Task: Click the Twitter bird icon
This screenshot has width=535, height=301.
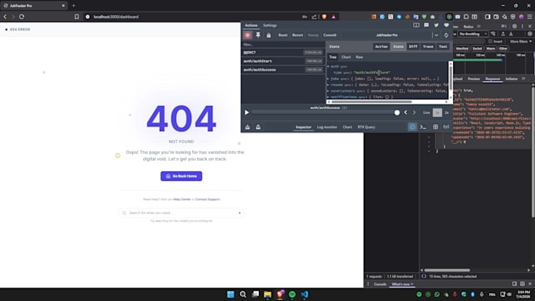Action: coord(436,25)
